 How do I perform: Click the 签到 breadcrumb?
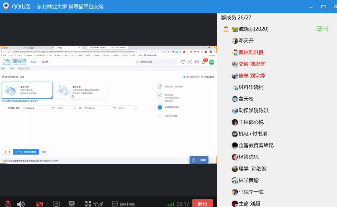tap(12, 69)
